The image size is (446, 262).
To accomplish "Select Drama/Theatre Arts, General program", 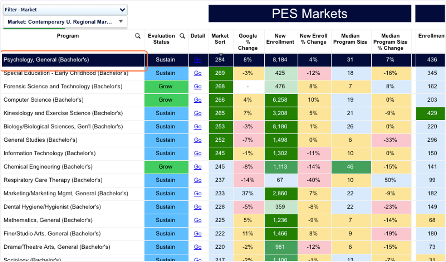I will [x=57, y=247].
